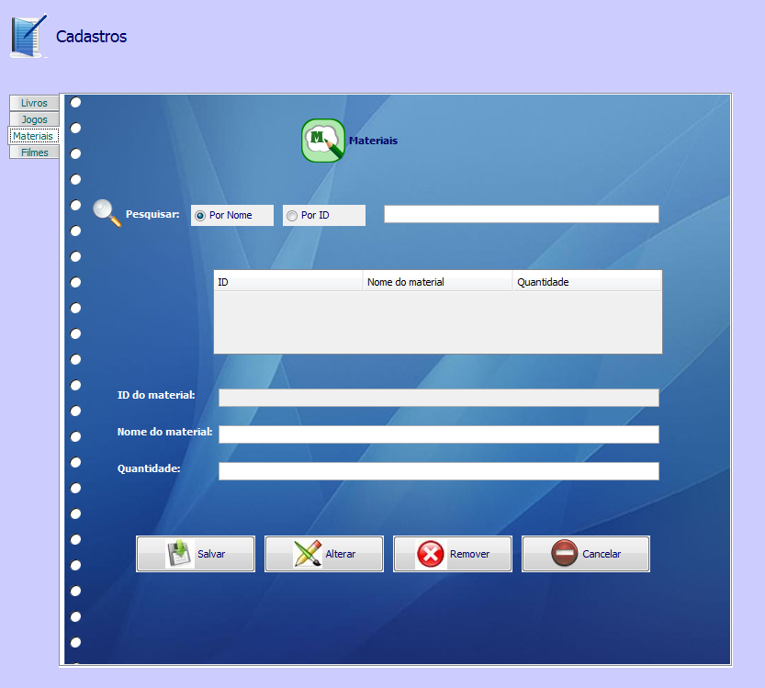The image size is (765, 688).
Task: Click the Nome do material: form label
Action: [165, 432]
